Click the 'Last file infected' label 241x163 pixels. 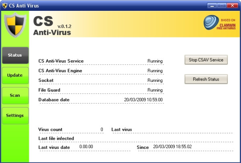pyautogui.click(x=56, y=139)
